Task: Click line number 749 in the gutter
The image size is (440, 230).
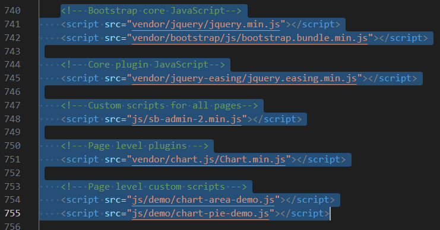Action: pyautogui.click(x=12, y=132)
